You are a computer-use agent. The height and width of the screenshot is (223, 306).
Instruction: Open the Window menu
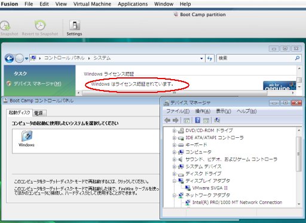point(164,4)
